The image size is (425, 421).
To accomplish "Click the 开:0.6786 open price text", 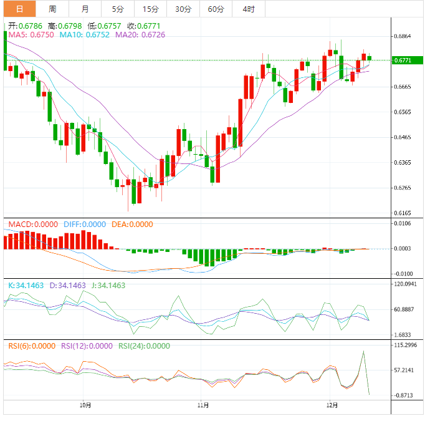I will (25, 26).
